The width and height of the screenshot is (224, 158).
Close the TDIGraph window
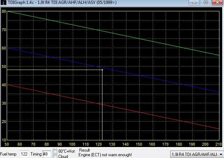[218, 3]
